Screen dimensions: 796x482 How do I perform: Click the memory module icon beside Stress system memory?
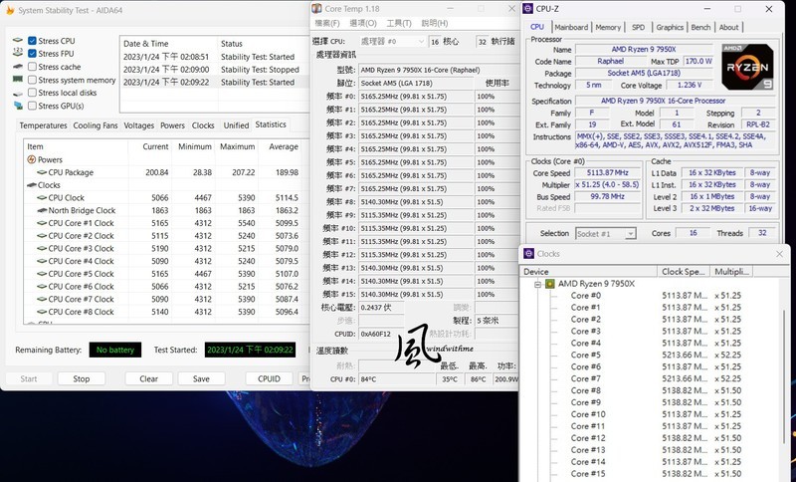point(18,80)
